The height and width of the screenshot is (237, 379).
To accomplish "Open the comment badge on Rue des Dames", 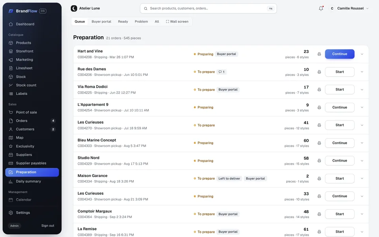I will click(221, 72).
